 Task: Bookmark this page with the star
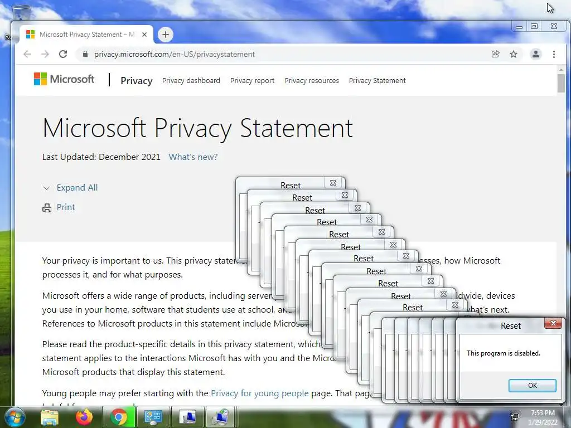point(514,54)
